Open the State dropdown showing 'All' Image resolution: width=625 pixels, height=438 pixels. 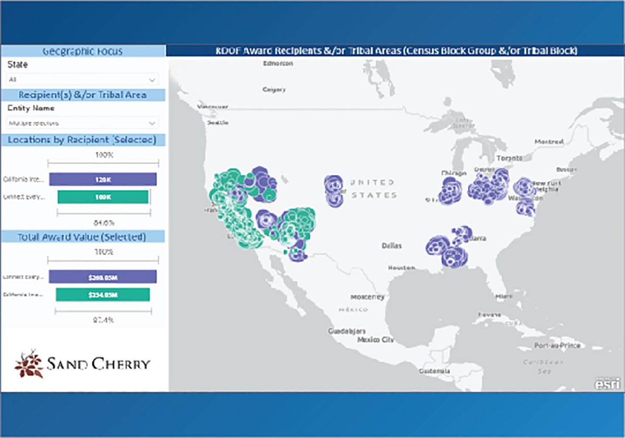[x=82, y=80]
